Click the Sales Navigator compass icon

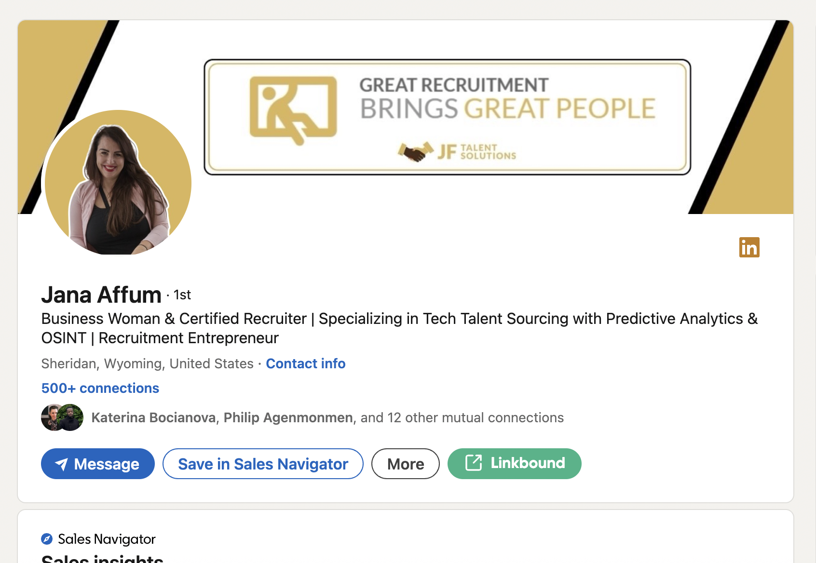pos(47,539)
